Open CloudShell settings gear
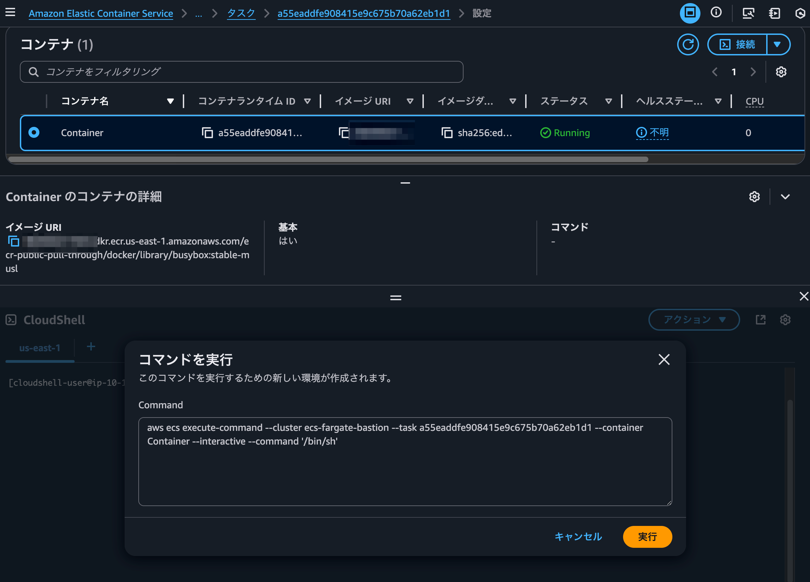This screenshot has width=810, height=582. point(785,319)
